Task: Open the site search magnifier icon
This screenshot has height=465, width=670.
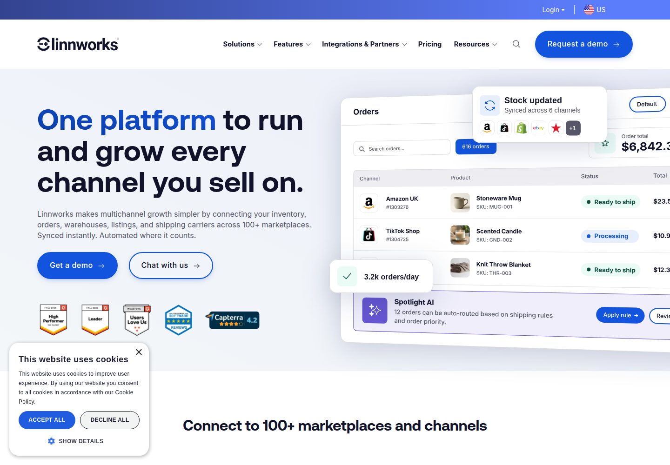Action: pos(516,44)
